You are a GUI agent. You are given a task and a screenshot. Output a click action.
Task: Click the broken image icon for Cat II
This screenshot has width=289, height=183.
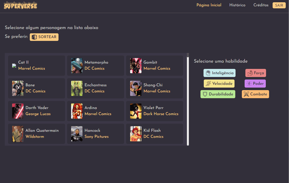pyautogui.click(x=14, y=65)
